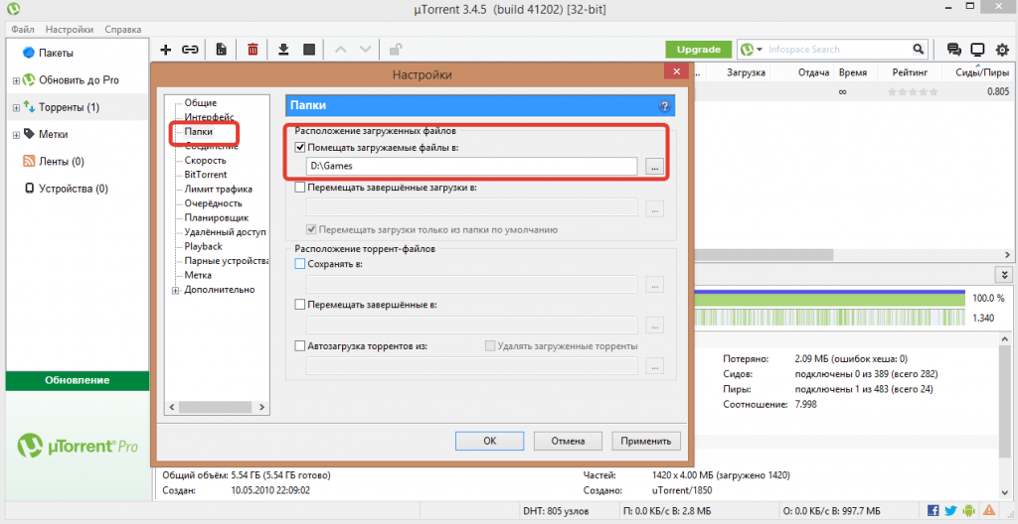This screenshot has height=524, width=1018.
Task: Open search provider dropdown arrow
Action: tap(759, 50)
